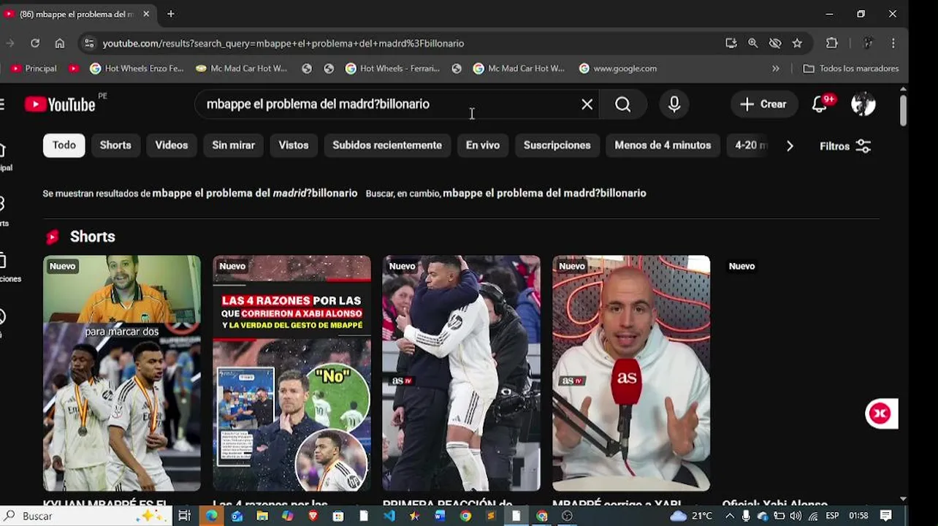Open the notifications bell
This screenshot has width=938, height=526.
tap(820, 104)
